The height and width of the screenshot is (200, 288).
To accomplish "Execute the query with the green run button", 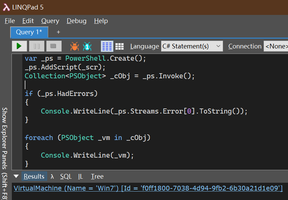I will pos(19,46).
